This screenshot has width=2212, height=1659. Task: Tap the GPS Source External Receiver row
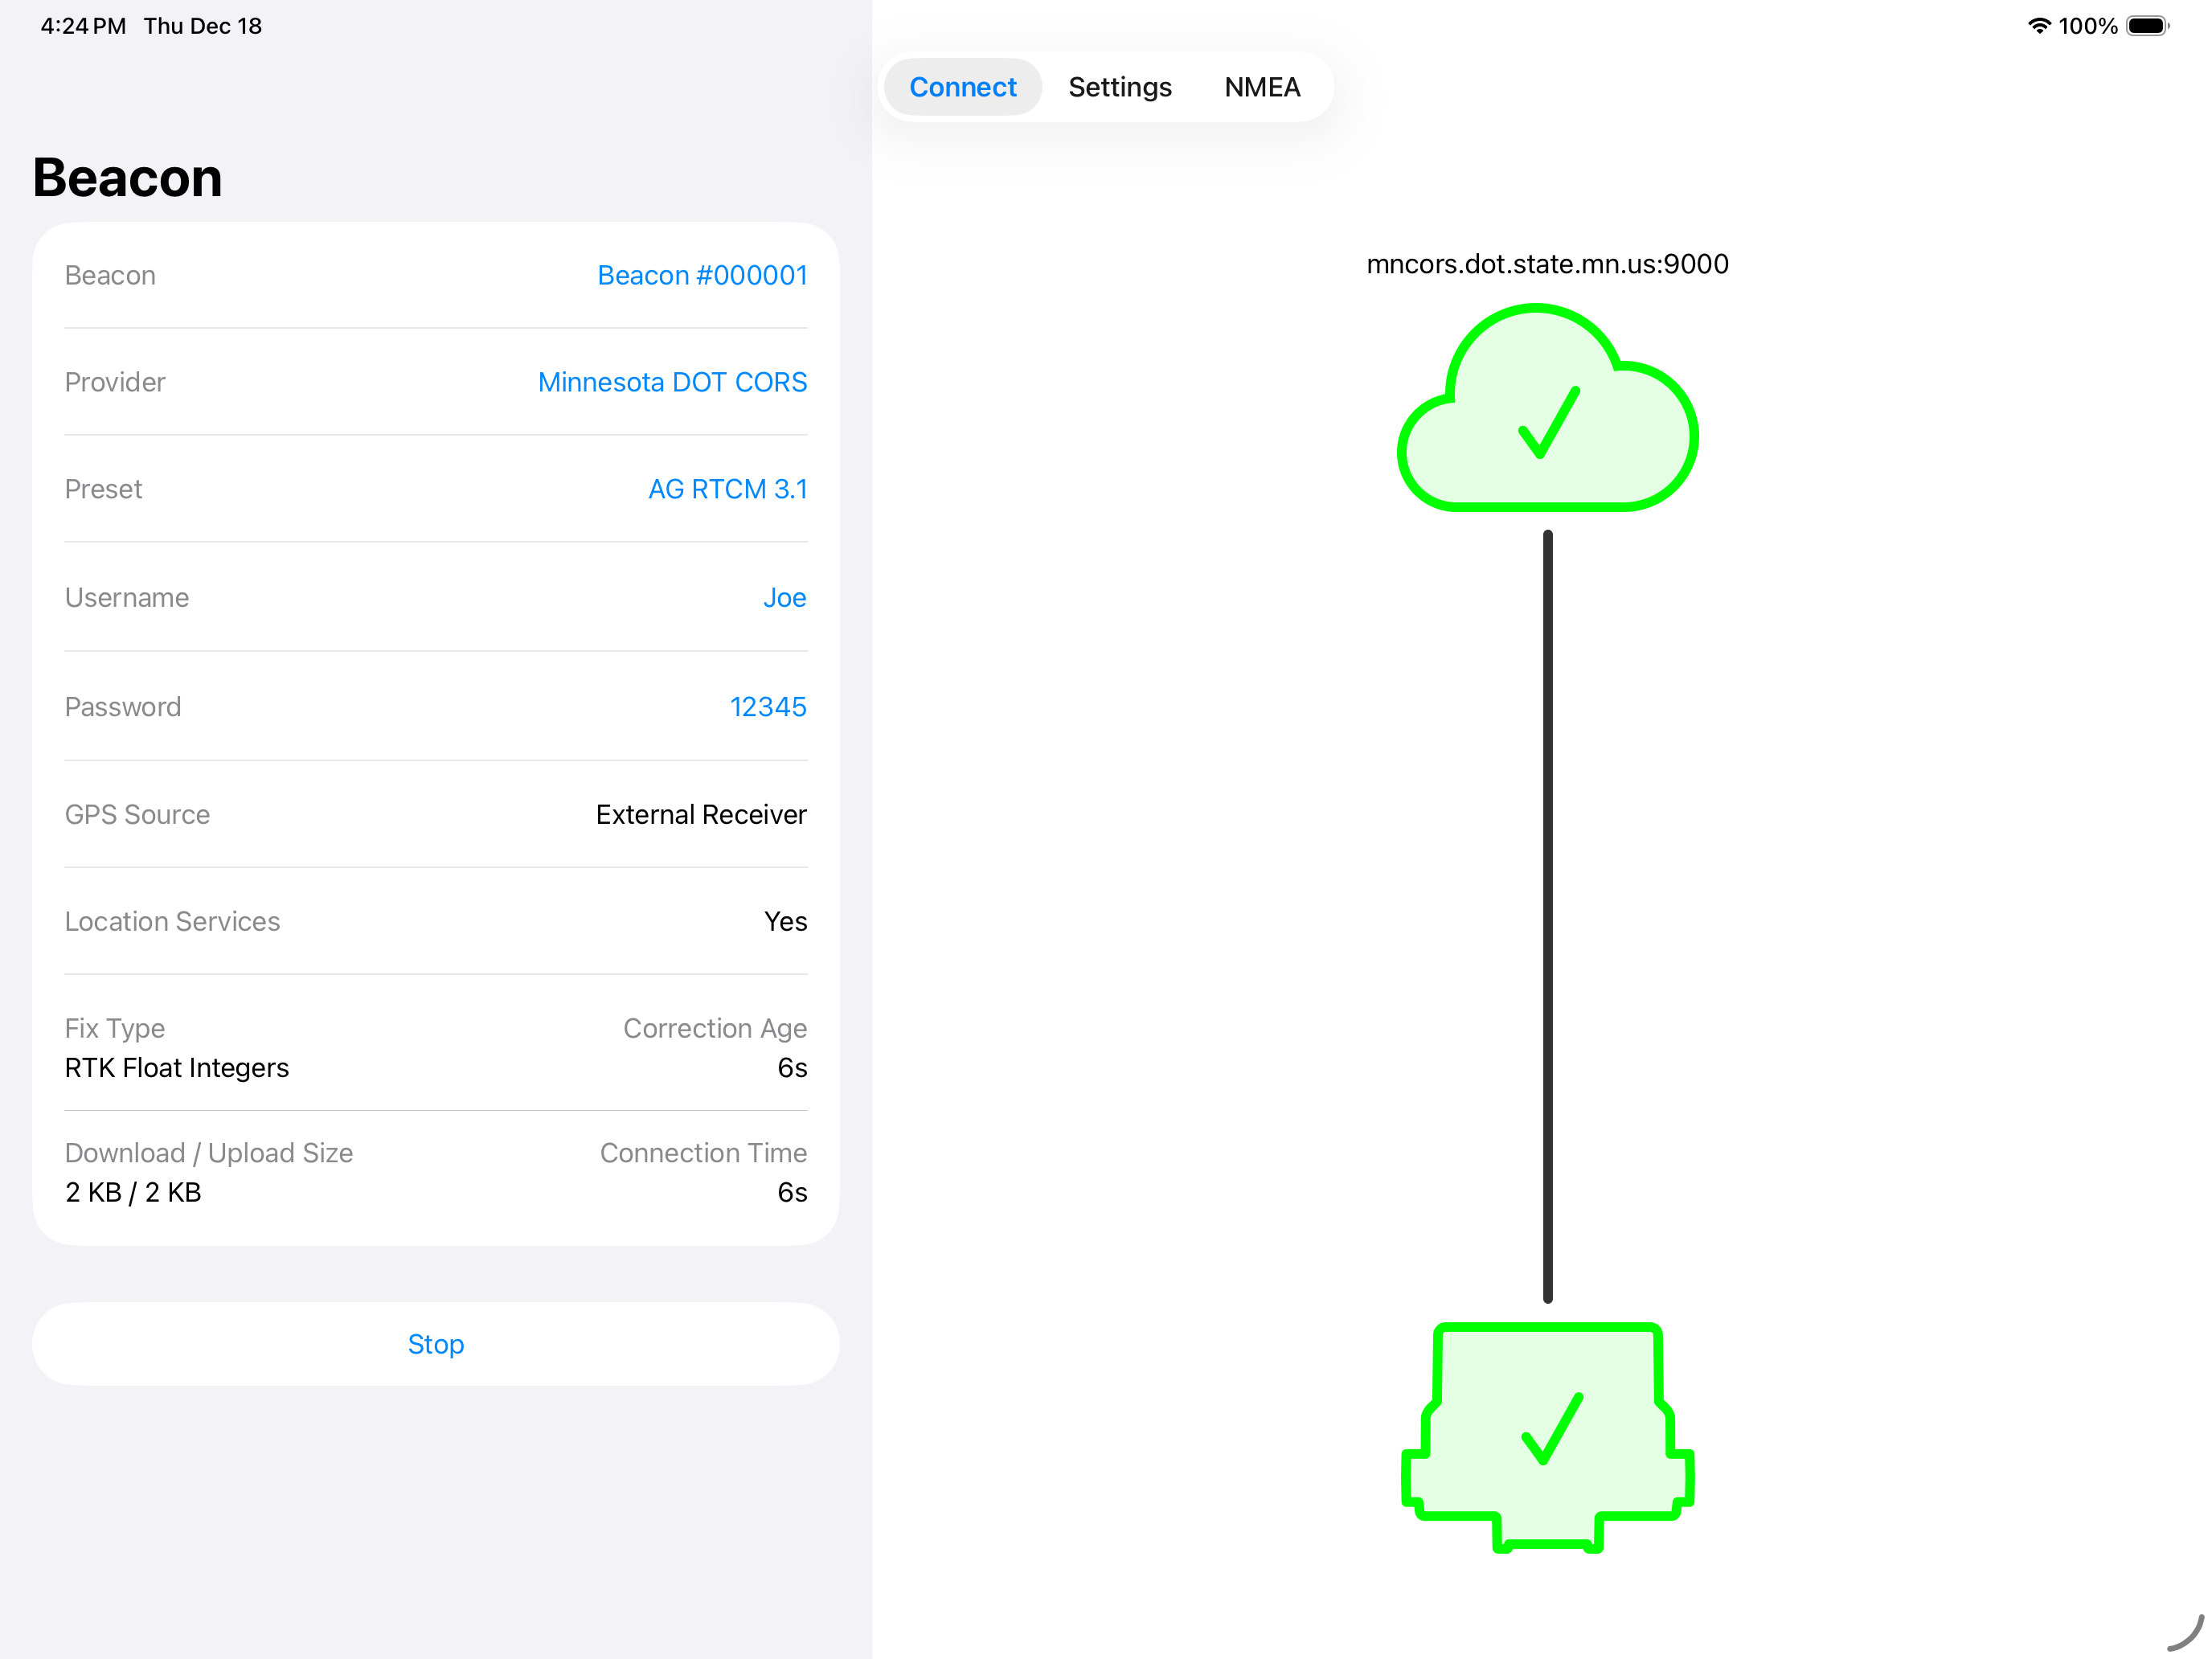coord(435,814)
